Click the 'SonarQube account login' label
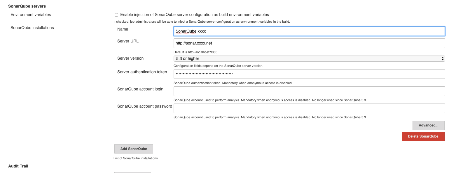The height and width of the screenshot is (173, 456). tap(140, 89)
